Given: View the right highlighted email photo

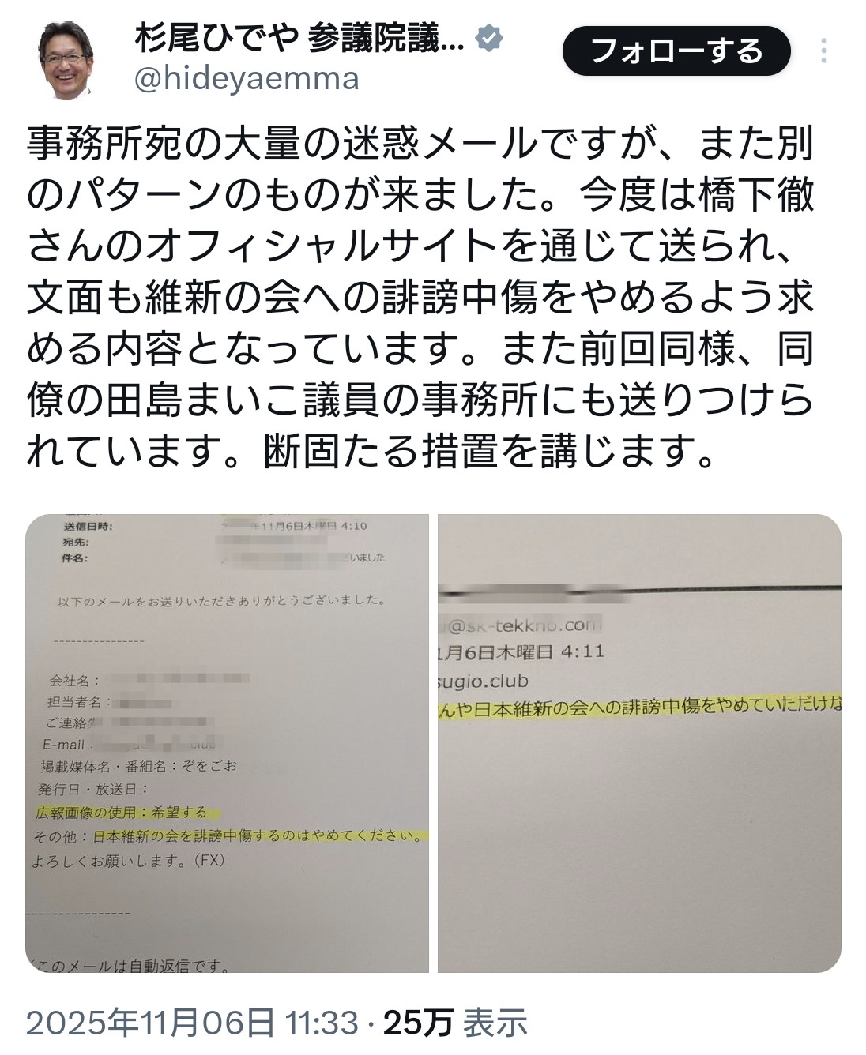Looking at the screenshot, I should tap(639, 743).
